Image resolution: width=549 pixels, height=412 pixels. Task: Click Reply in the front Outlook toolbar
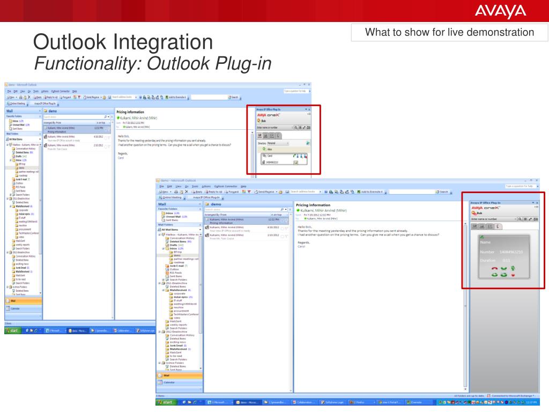pos(197,192)
